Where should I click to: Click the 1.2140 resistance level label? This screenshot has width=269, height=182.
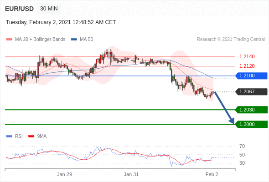click(x=247, y=56)
